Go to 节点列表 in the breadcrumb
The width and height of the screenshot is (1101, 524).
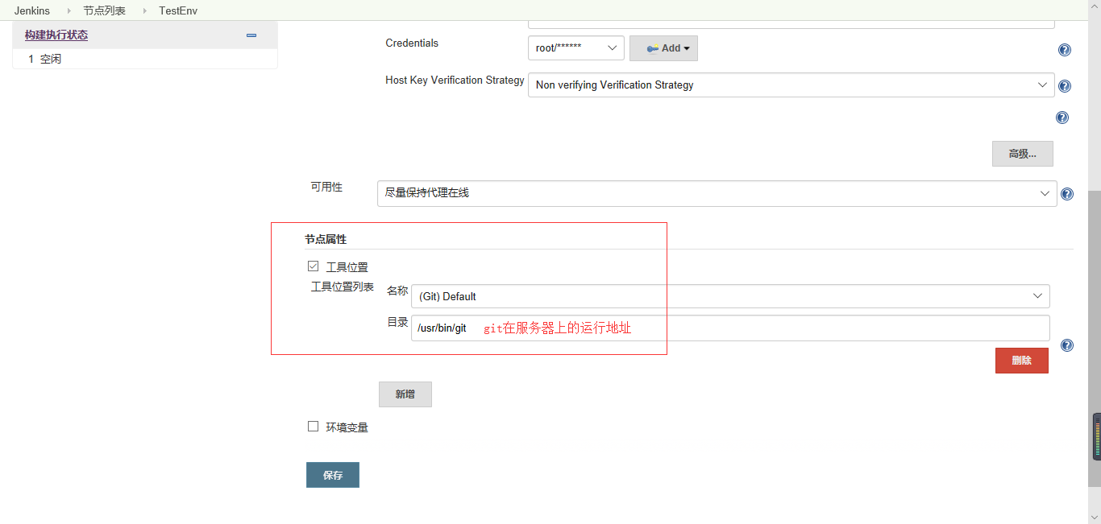click(104, 11)
